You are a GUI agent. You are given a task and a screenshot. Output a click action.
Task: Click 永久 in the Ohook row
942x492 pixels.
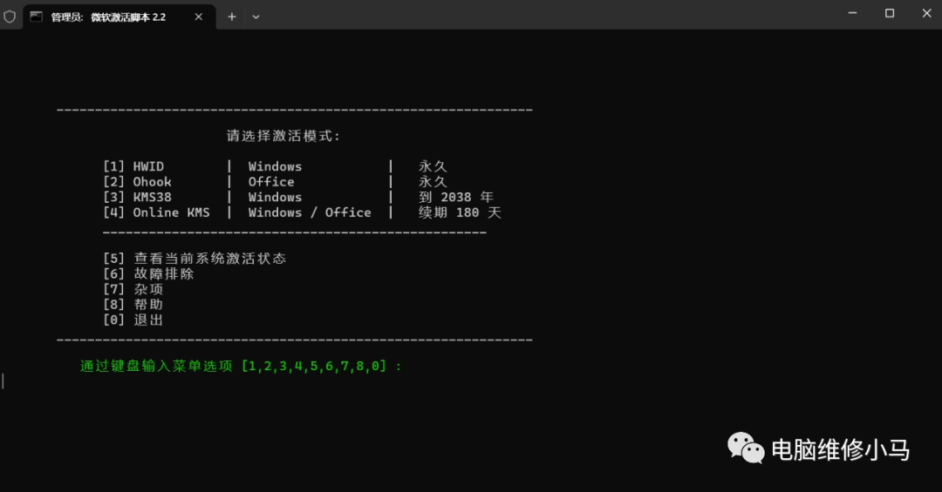[x=433, y=182]
